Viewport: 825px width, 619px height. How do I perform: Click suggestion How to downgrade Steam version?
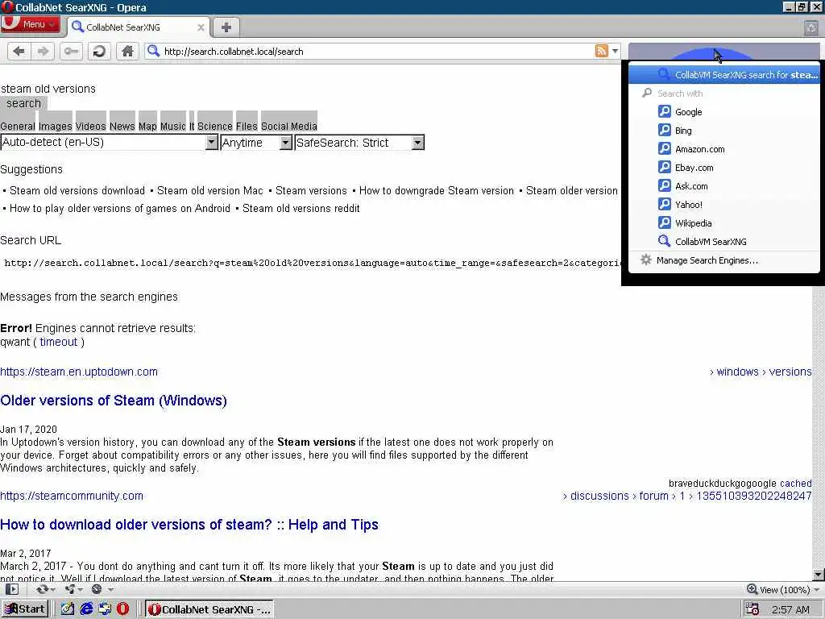(x=436, y=190)
